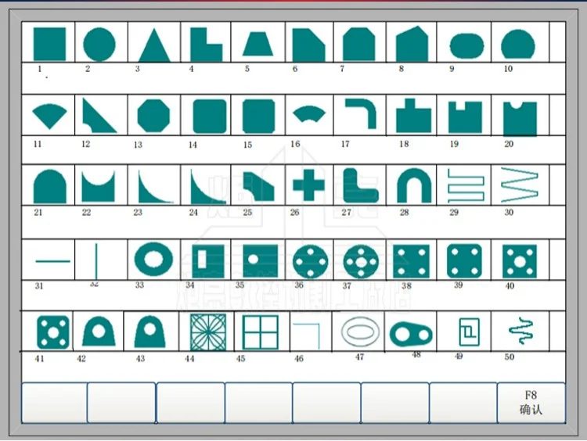Select shape 44, the decorative grid pattern
This screenshot has width=587, height=441.
208,332
